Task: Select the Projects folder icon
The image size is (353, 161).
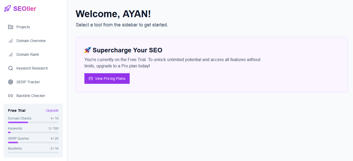Action: pos(11,27)
